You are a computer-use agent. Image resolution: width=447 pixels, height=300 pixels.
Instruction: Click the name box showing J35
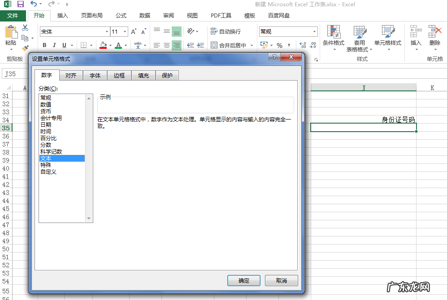click(x=14, y=74)
